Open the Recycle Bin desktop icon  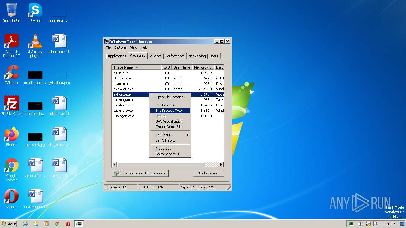tap(11, 13)
